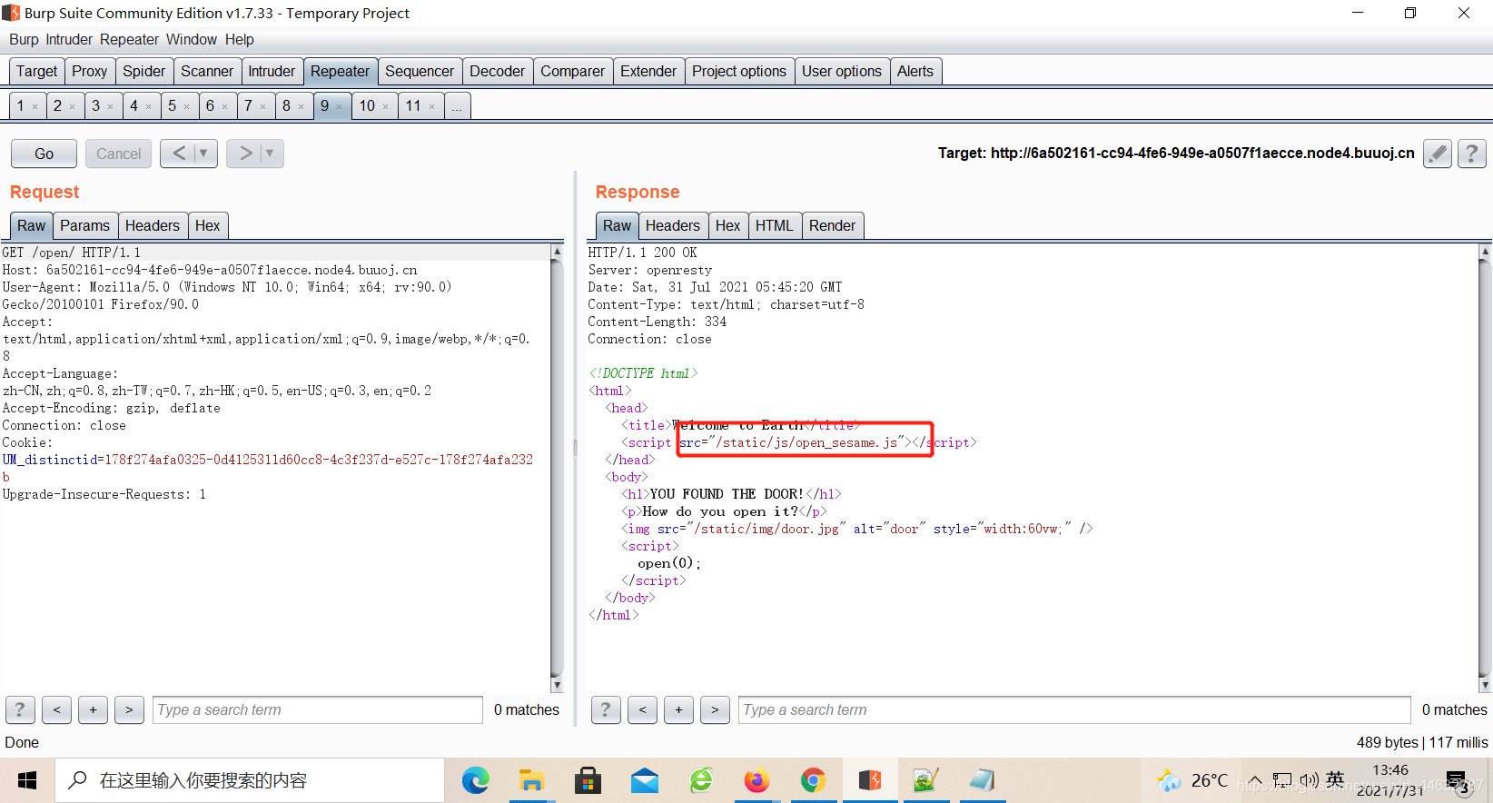Open Repeater help question-mark icon
This screenshot has width=1493, height=803.
(1471, 154)
